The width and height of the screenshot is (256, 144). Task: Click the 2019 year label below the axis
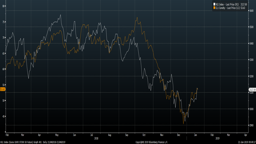218,139
